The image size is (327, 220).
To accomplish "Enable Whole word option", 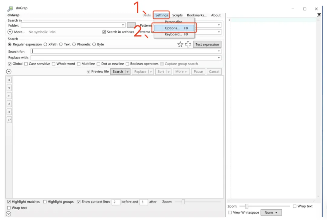I will [x=54, y=64].
